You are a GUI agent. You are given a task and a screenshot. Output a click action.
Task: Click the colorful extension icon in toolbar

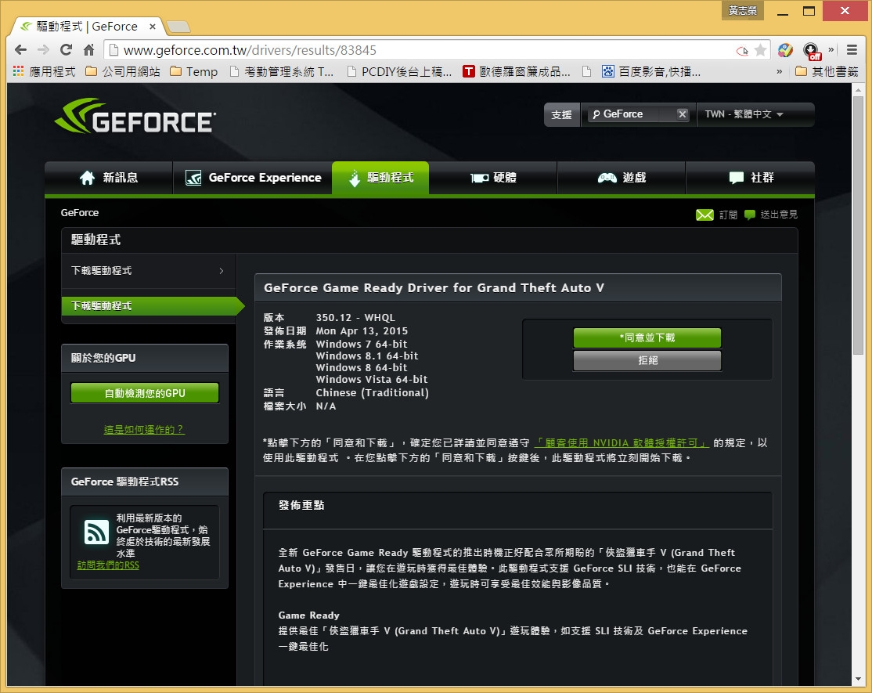(x=785, y=50)
